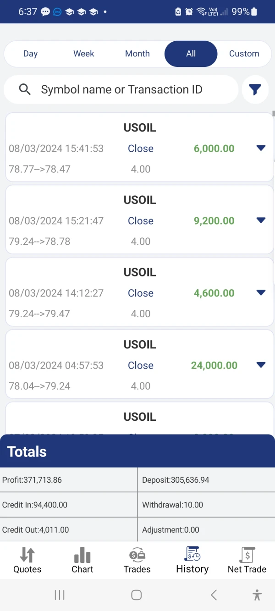Screen dimensions: 275x611
Task: Open the filter funnel icon
Action: pyautogui.click(x=255, y=90)
